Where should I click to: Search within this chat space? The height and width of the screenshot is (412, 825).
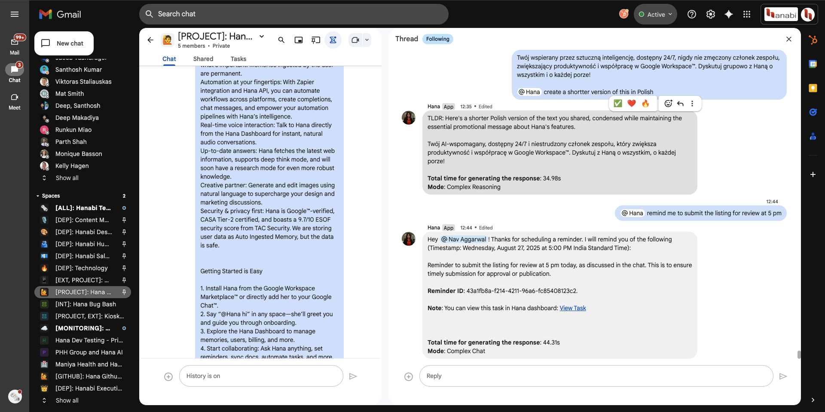point(281,40)
